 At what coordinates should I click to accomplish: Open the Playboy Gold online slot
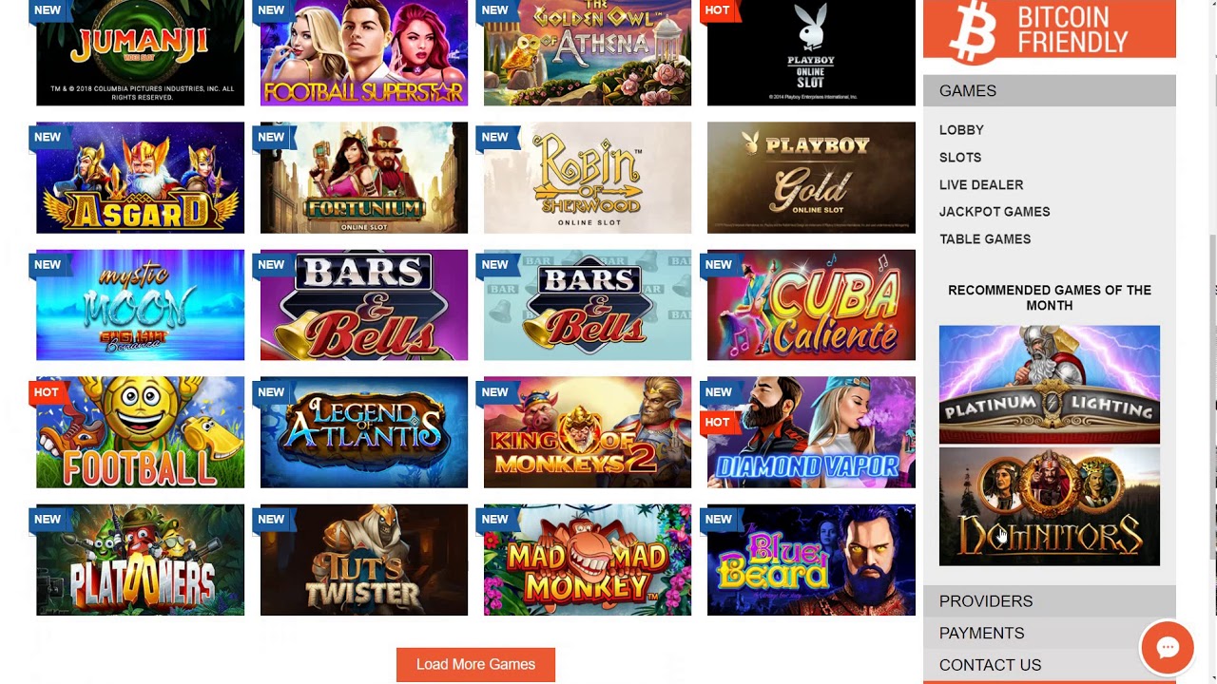click(811, 178)
